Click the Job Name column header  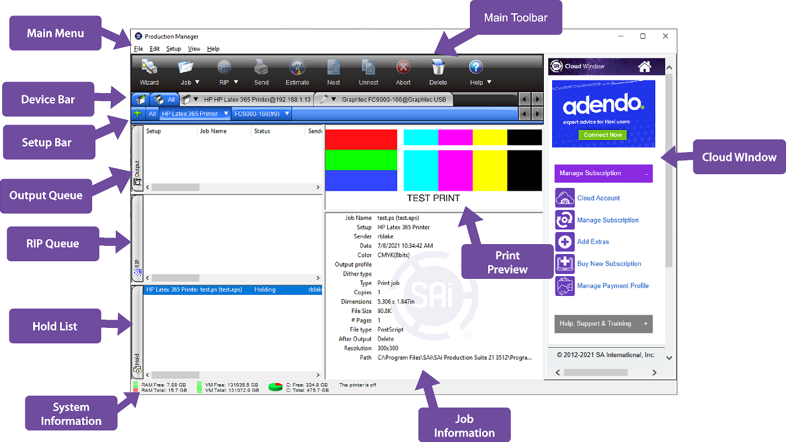[x=224, y=131]
